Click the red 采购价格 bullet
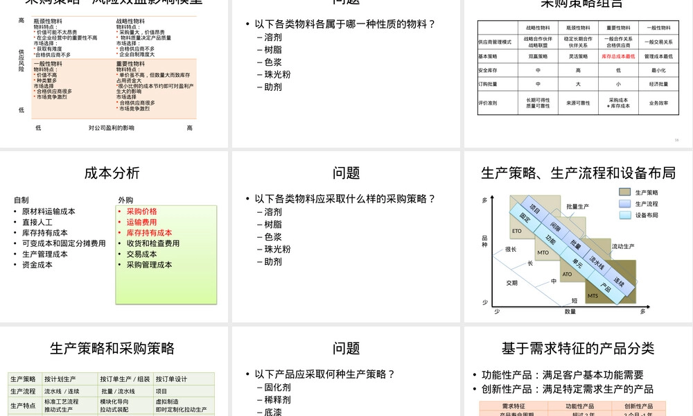This screenshot has width=693, height=416. pyautogui.click(x=142, y=211)
